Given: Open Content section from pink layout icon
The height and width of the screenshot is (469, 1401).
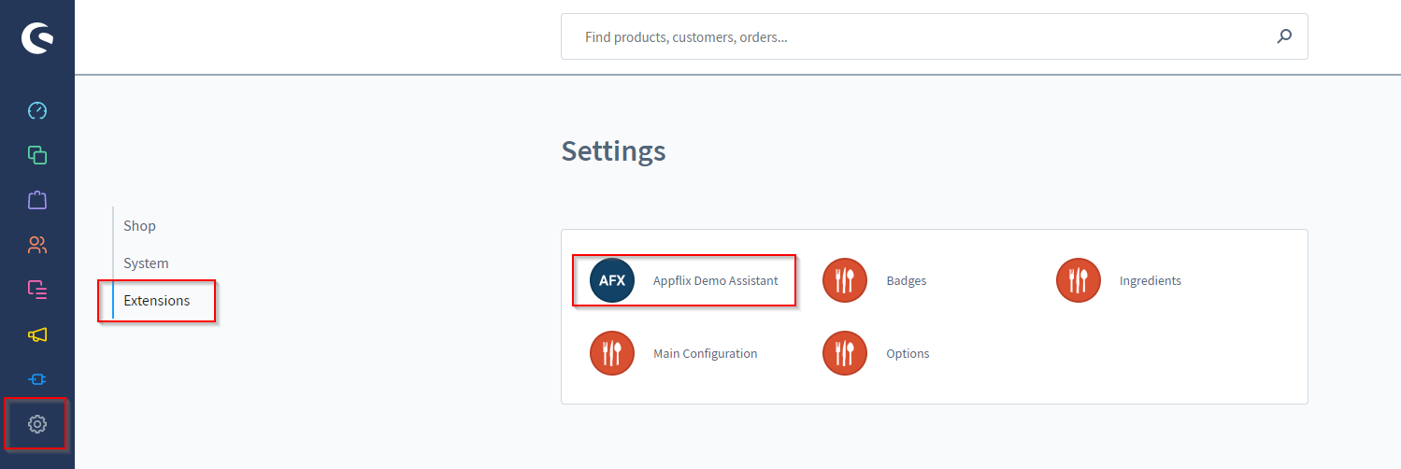Looking at the screenshot, I should point(37,290).
